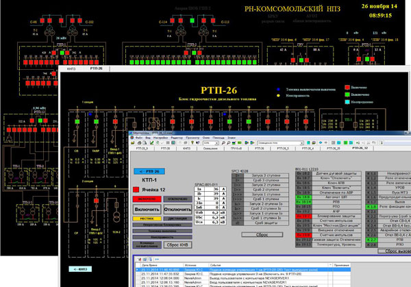Click the Отключить button
411x287 pixels.
[x=177, y=210]
